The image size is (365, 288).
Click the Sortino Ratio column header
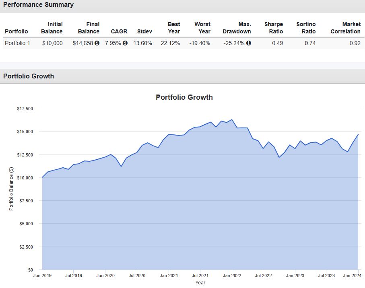tap(306, 28)
